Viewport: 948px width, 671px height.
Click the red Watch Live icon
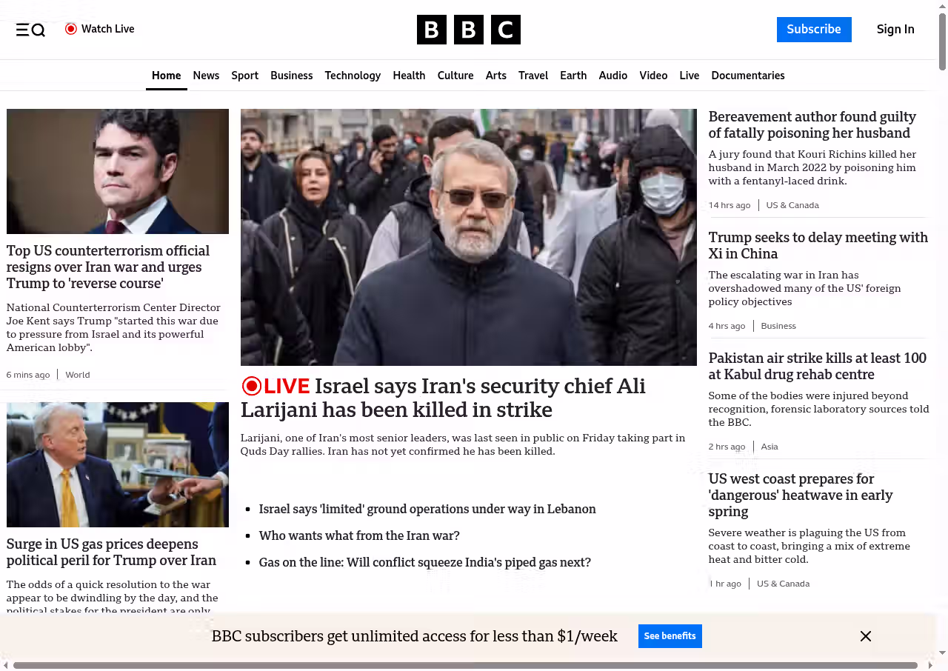click(x=71, y=29)
